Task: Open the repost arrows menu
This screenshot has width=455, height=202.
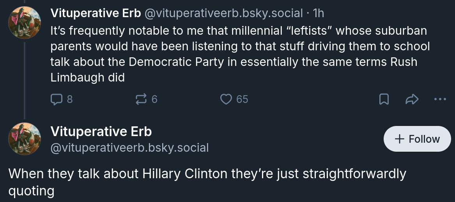Action: pyautogui.click(x=140, y=99)
